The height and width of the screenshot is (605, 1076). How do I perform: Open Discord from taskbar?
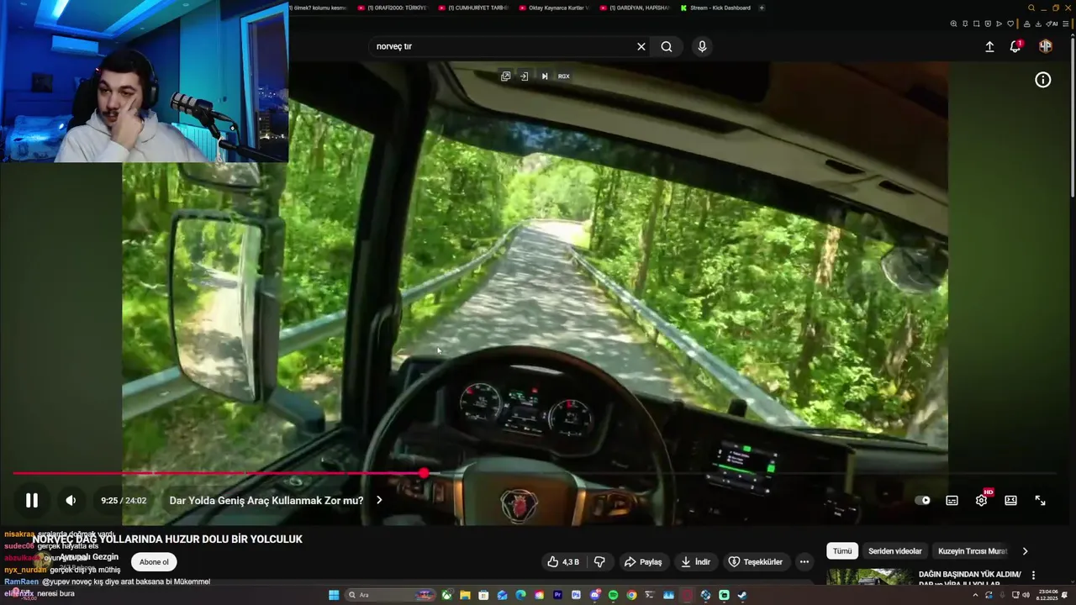594,595
